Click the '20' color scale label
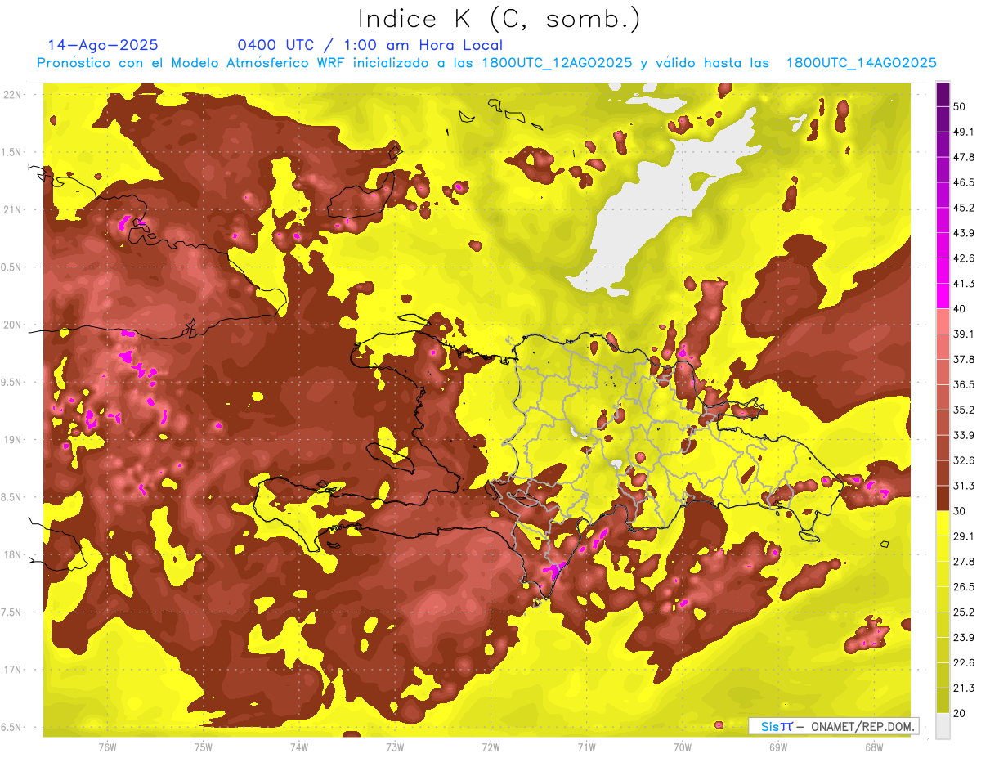 pos(961,714)
